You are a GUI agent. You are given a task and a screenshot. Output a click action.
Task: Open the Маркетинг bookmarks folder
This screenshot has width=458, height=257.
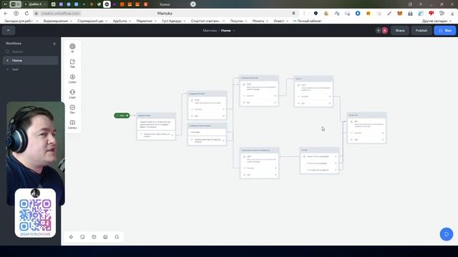pos(146,21)
